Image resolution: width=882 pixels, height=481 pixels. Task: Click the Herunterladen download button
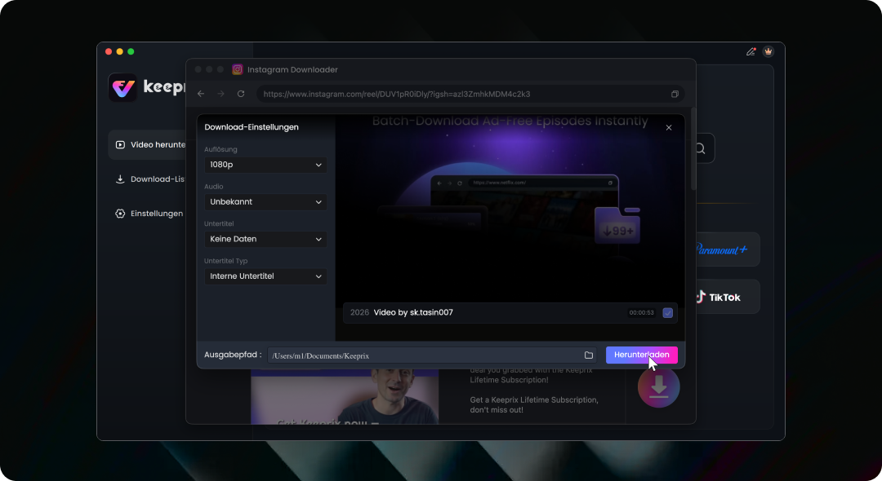click(x=641, y=355)
